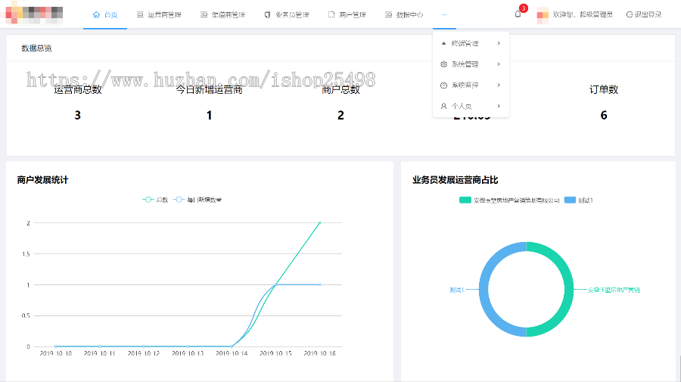Click the 业务员发展运营商占比 chart title
The height and width of the screenshot is (382, 681).
tap(456, 180)
